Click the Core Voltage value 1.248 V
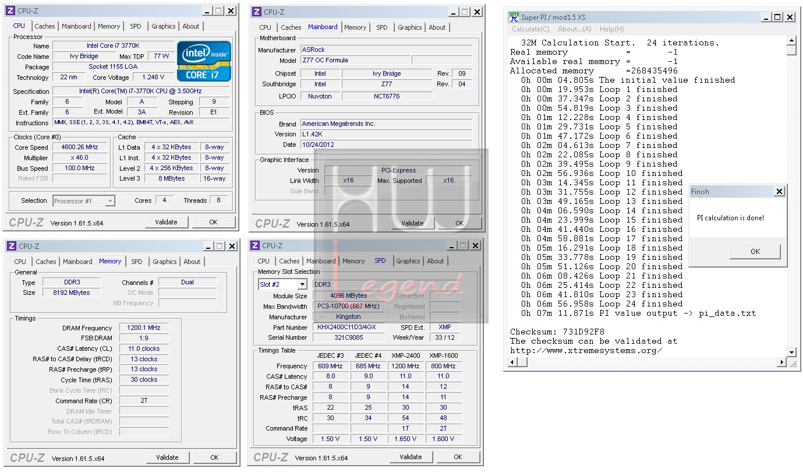The image size is (803, 472). click(x=153, y=77)
